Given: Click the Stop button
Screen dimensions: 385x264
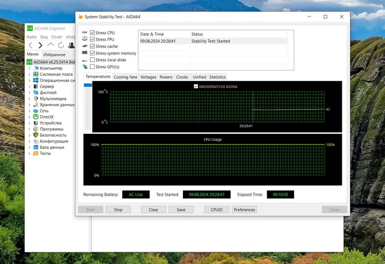Looking at the screenshot, I should [118, 210].
